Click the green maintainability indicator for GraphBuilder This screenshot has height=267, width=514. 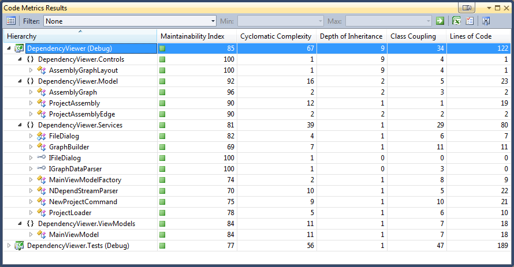(x=162, y=147)
